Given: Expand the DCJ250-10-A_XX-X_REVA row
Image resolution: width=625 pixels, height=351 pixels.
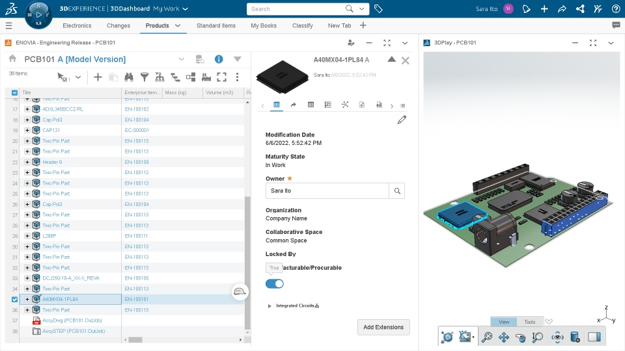Looking at the screenshot, I should coord(27,278).
